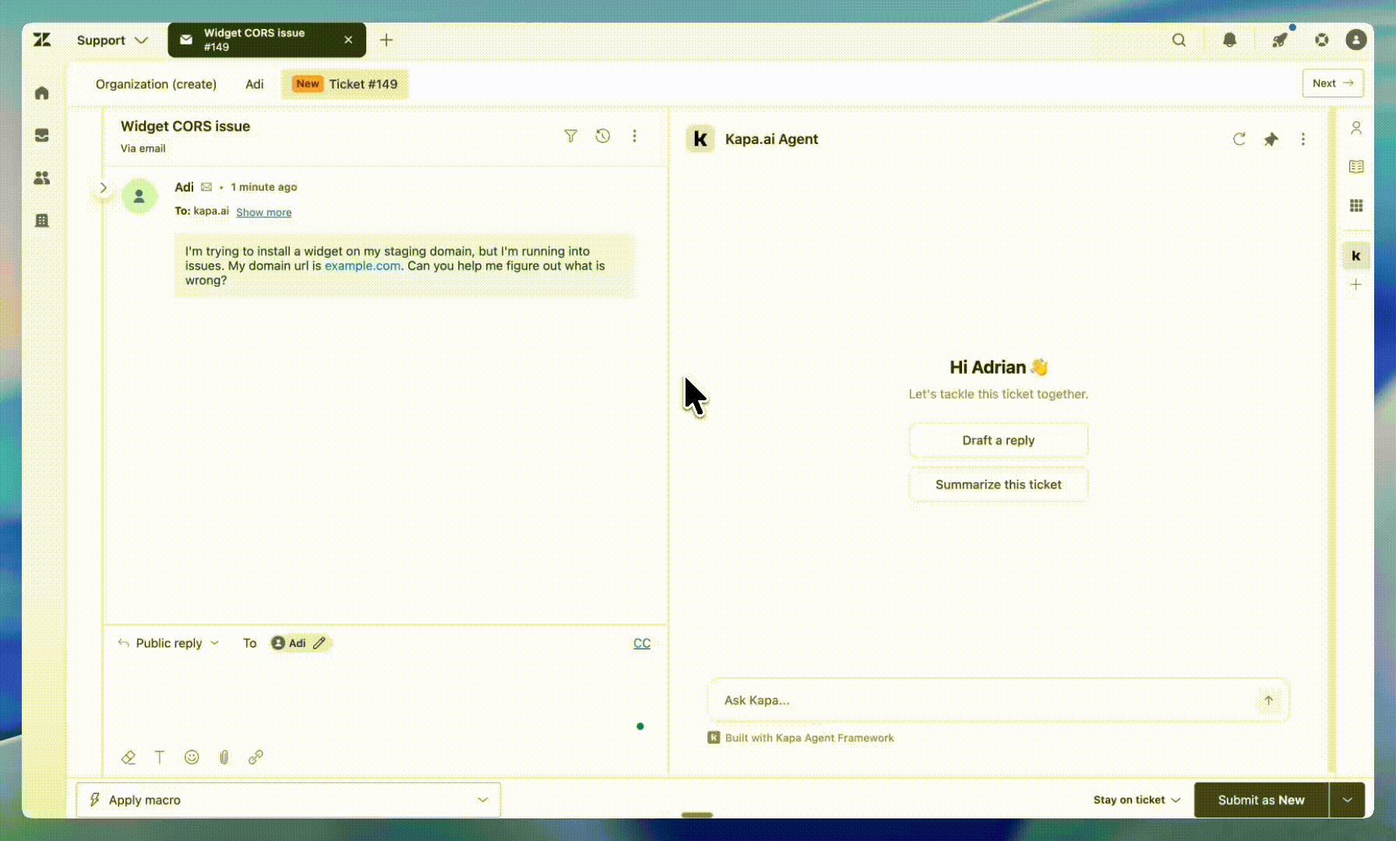This screenshot has width=1396, height=841.
Task: Send message with the arrow-up button
Action: coord(1268,700)
